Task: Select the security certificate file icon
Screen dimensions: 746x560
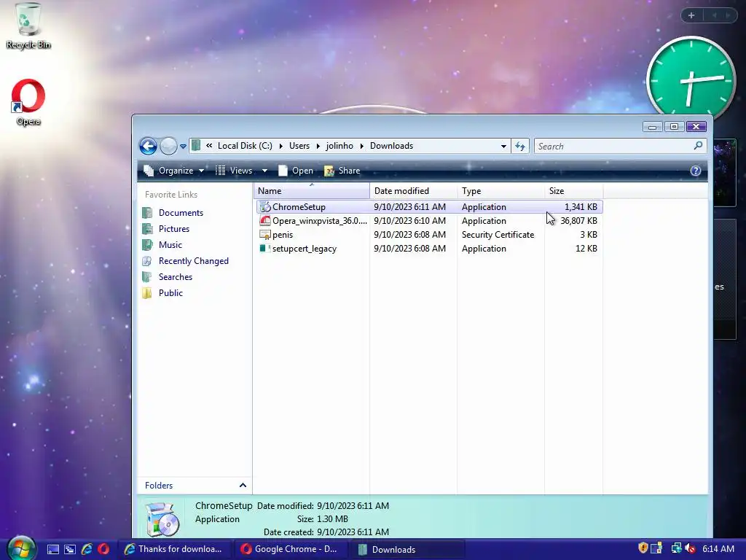Action: (x=265, y=234)
